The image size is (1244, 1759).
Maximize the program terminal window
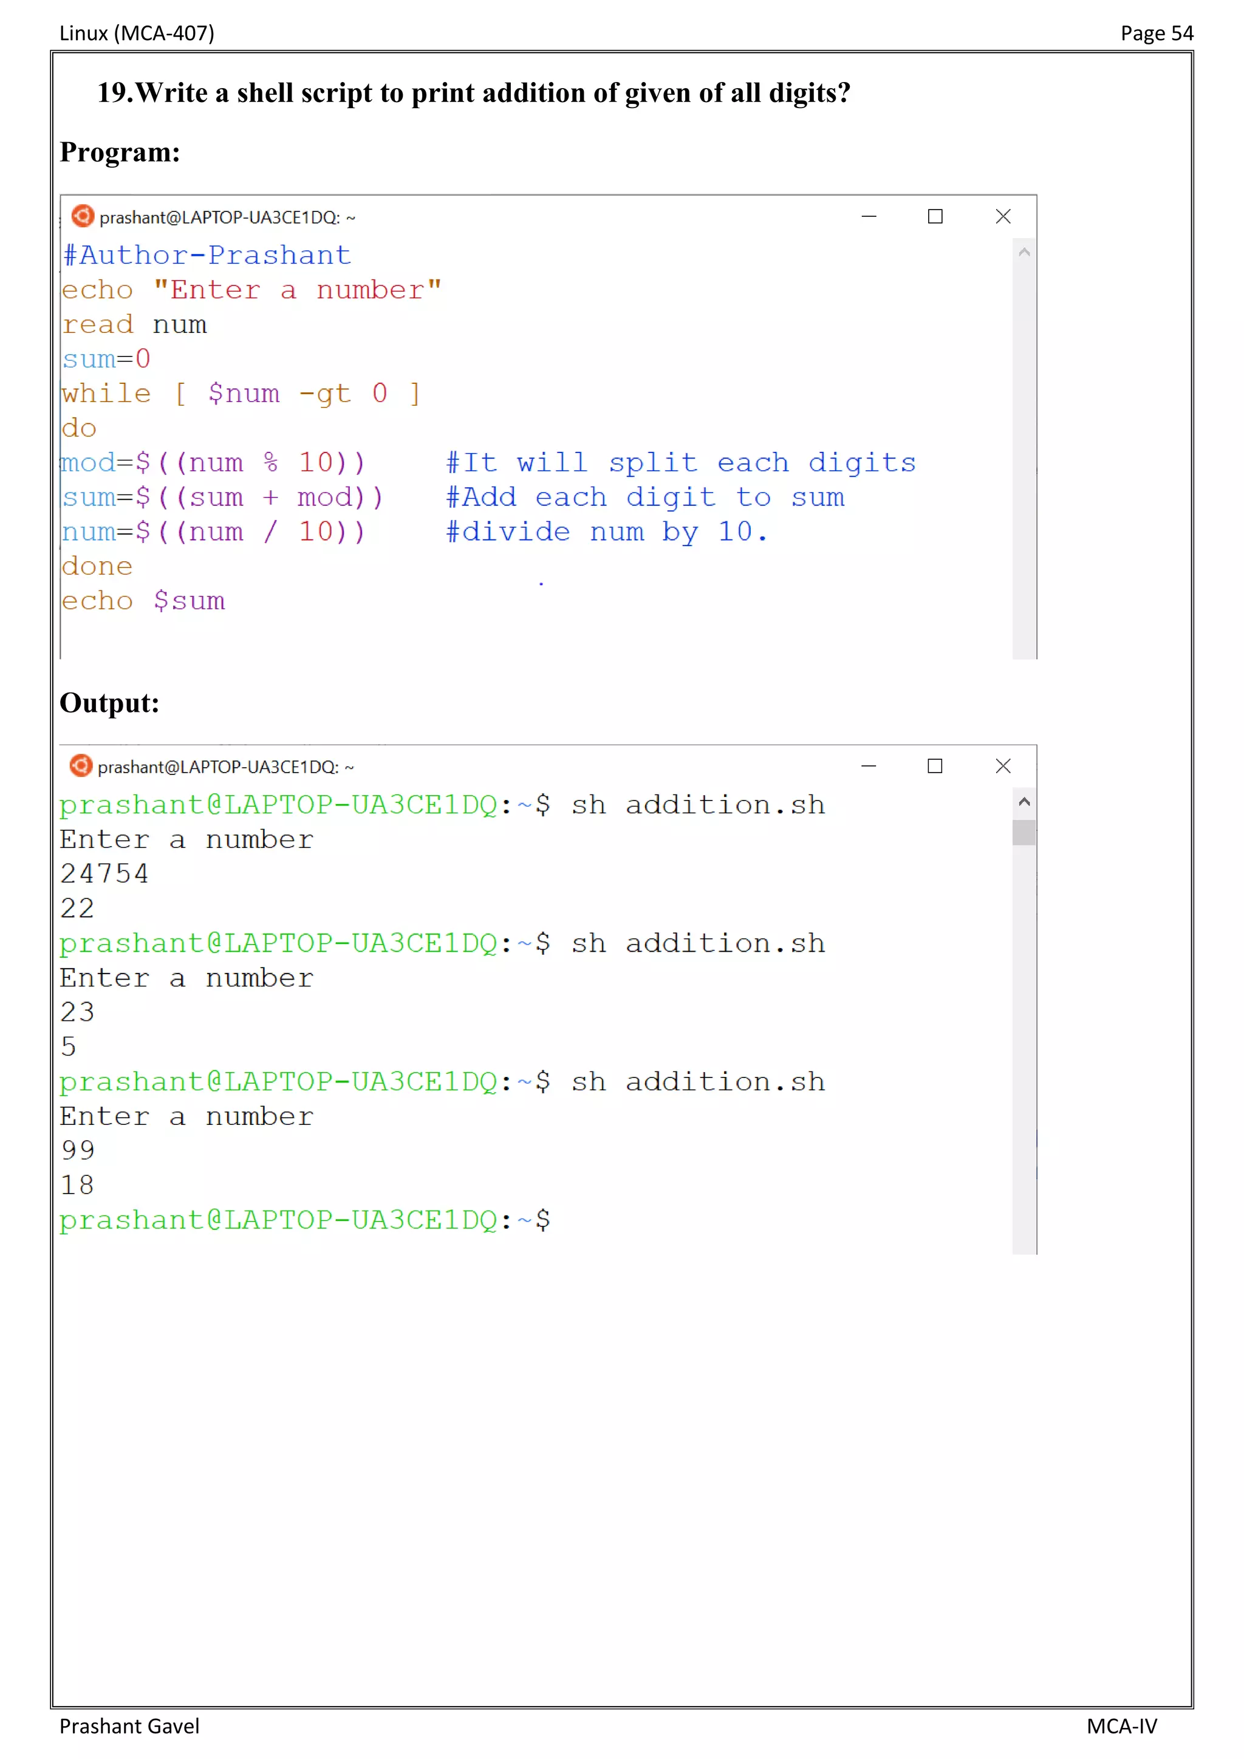935,217
